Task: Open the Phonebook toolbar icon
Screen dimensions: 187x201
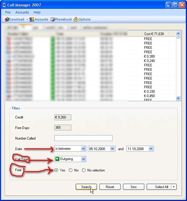Action: [52, 19]
